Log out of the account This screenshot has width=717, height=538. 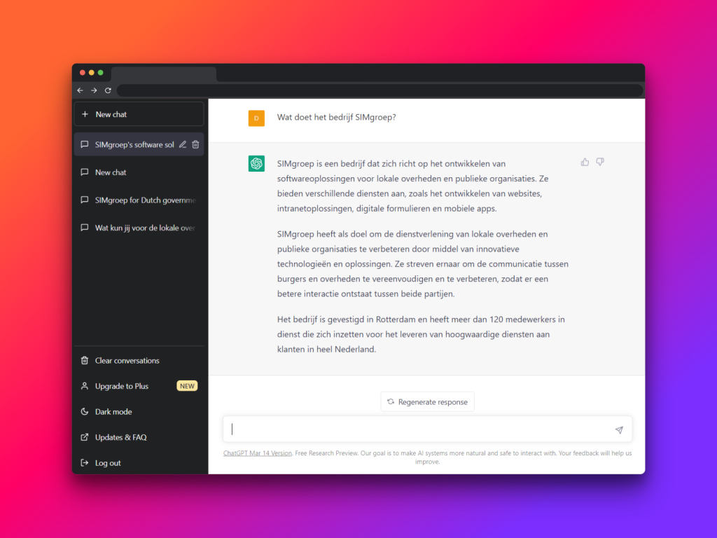click(x=139, y=463)
